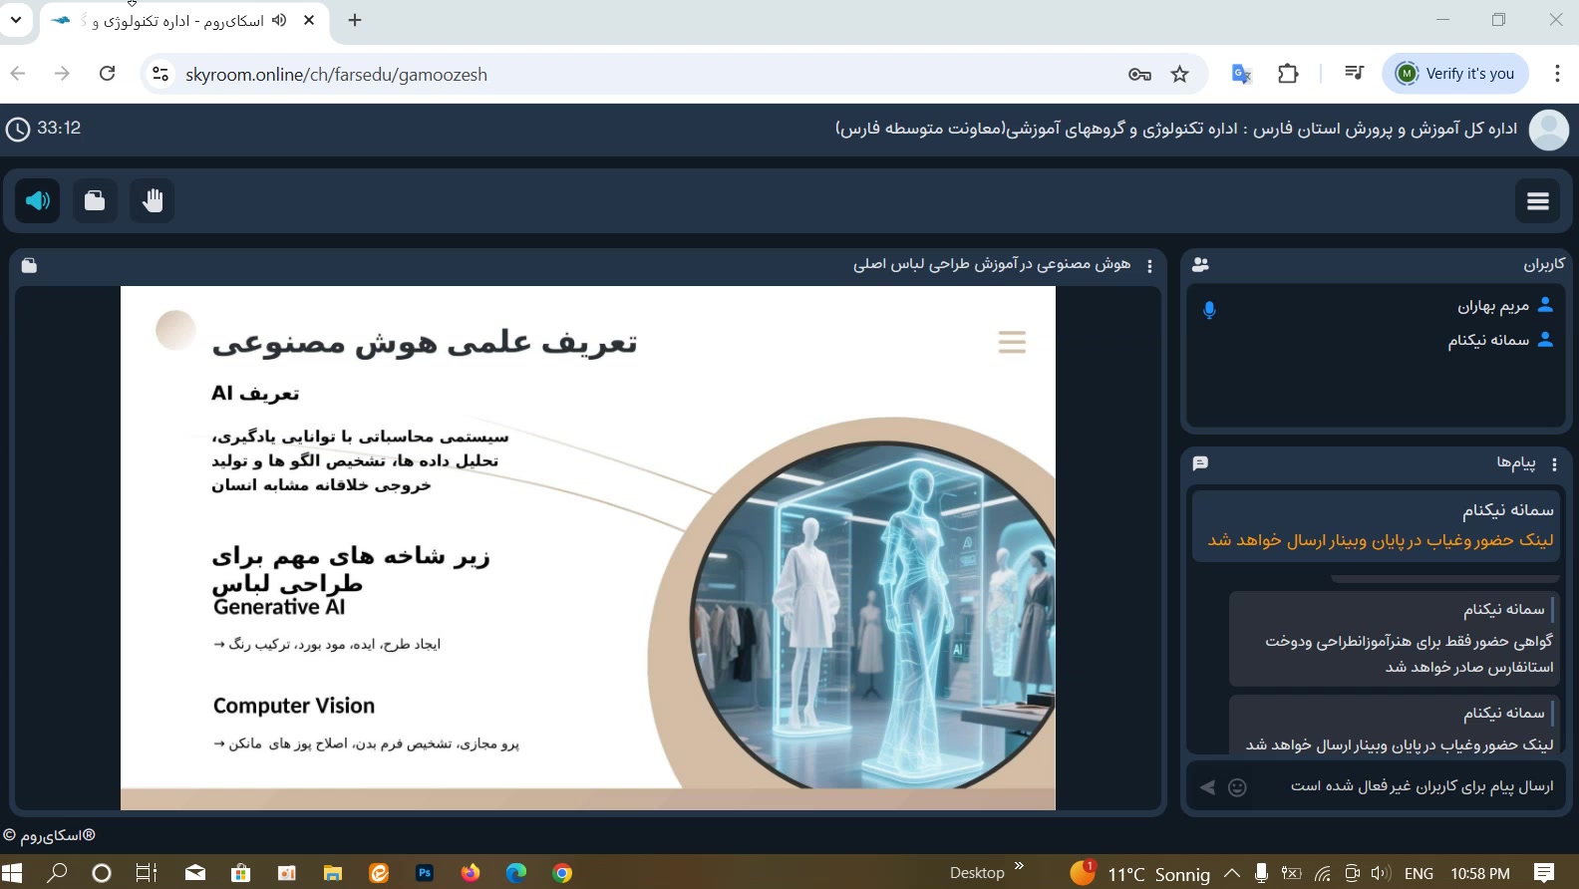
Task: Bookmark this page with star icon
Action: pyautogui.click(x=1180, y=75)
